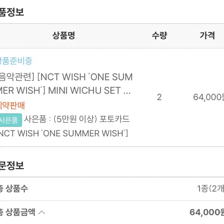Image resolution: width=224 pixels, height=224 pixels.
Task: Collapse the 총 상품금액 chevron arrow
Action: click(x=42, y=212)
